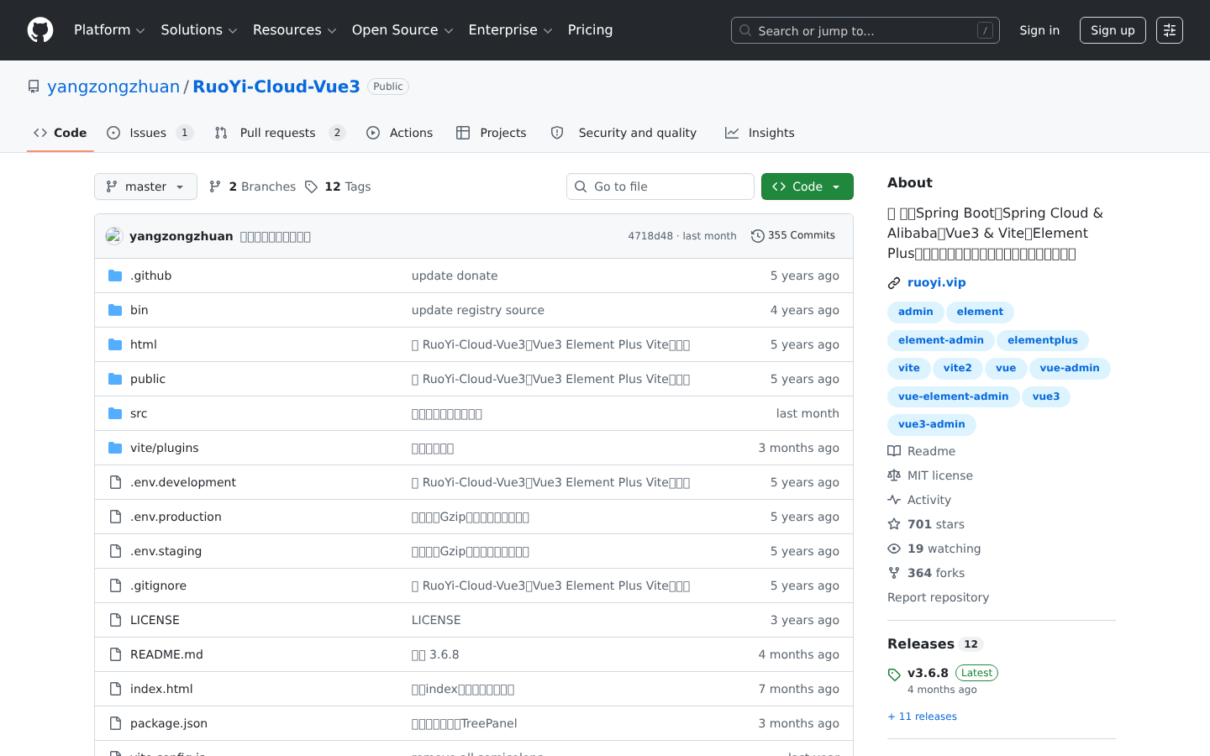This screenshot has height=756, width=1210.
Task: Select the README.md file icon
Action: click(115, 654)
